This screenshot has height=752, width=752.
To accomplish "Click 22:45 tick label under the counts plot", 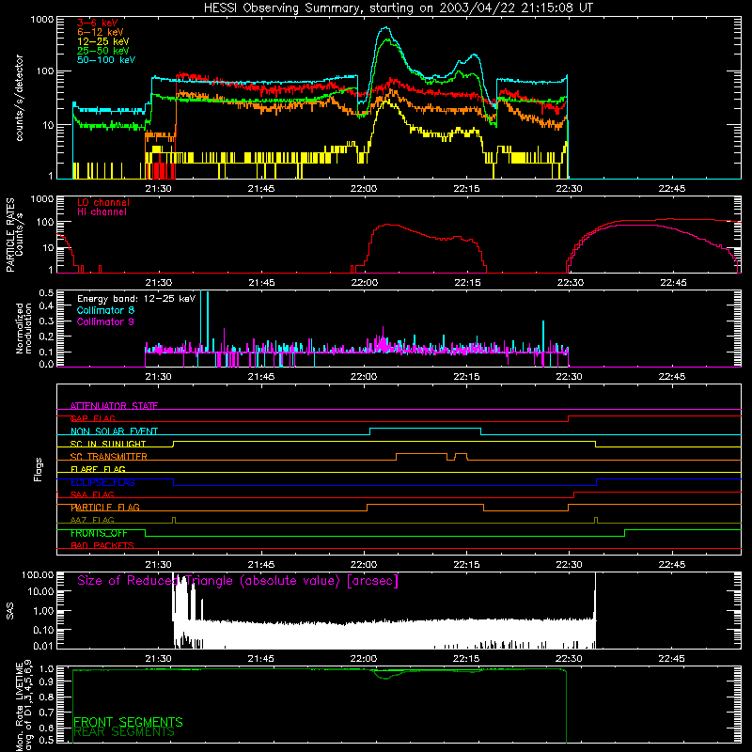I will pos(671,189).
